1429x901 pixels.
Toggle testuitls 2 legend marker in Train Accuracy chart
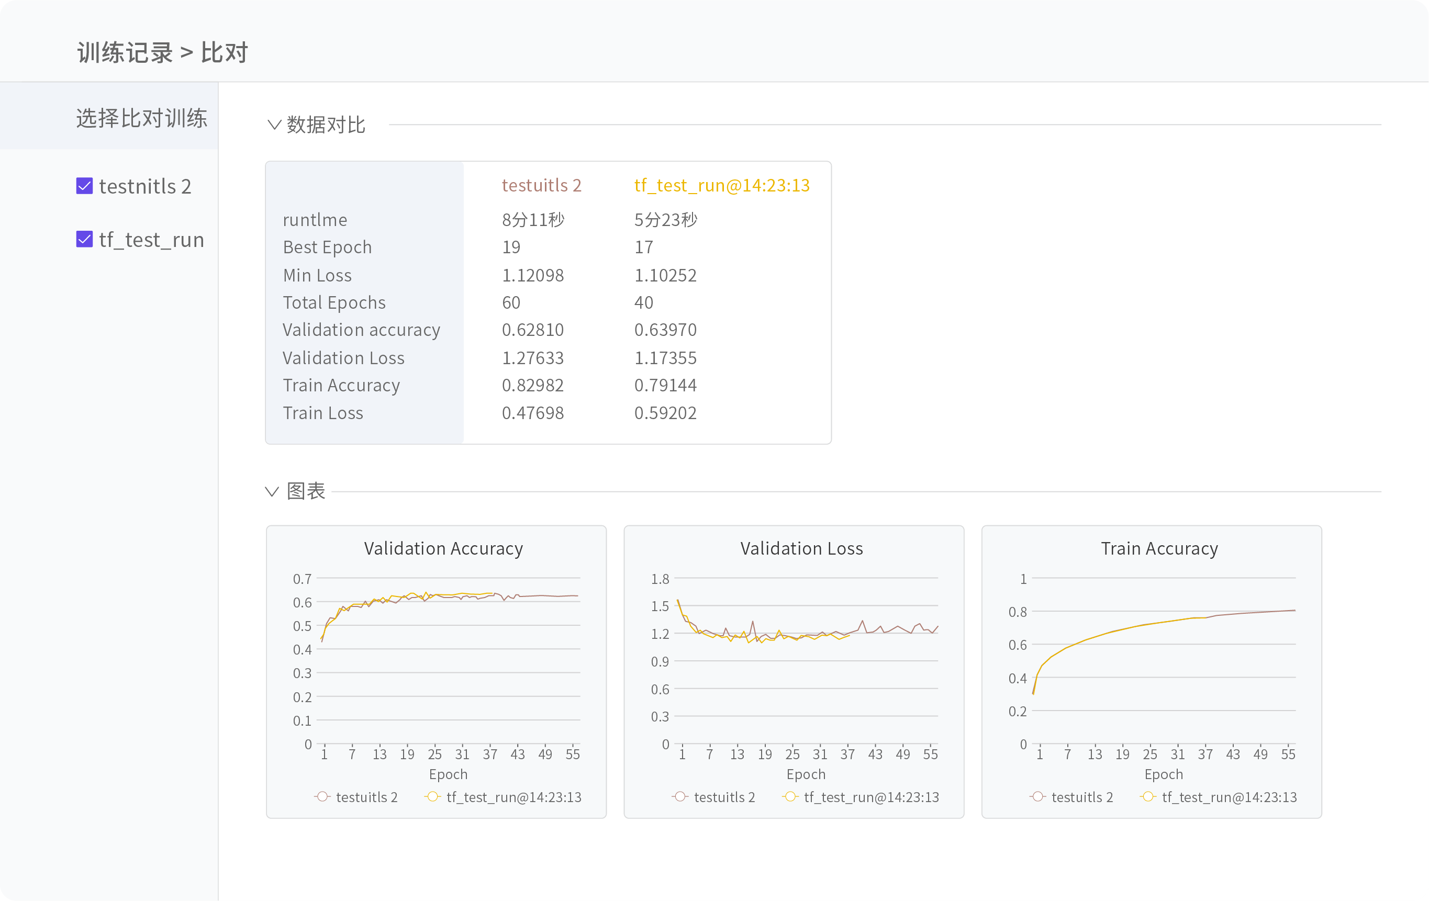1037,796
